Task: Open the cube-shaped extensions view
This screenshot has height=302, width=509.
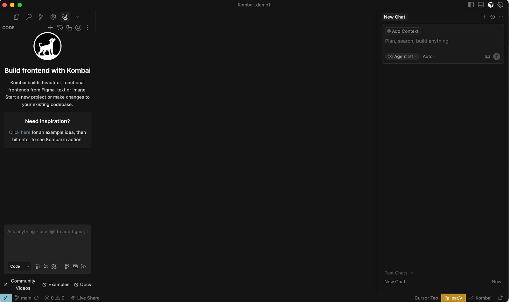Action: (53, 17)
